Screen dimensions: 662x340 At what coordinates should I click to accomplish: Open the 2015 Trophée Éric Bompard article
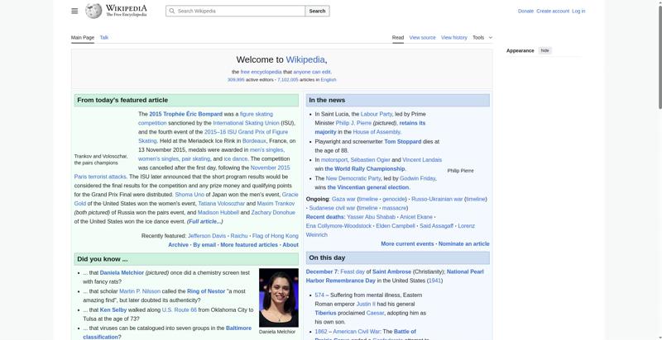(x=185, y=114)
